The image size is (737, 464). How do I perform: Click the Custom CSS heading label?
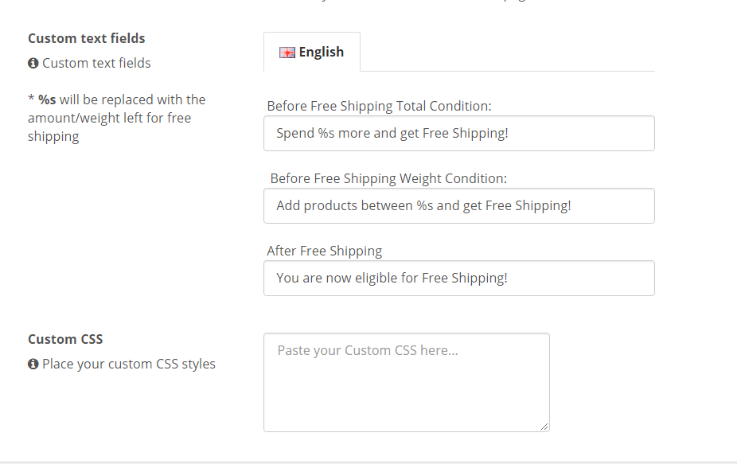(65, 338)
